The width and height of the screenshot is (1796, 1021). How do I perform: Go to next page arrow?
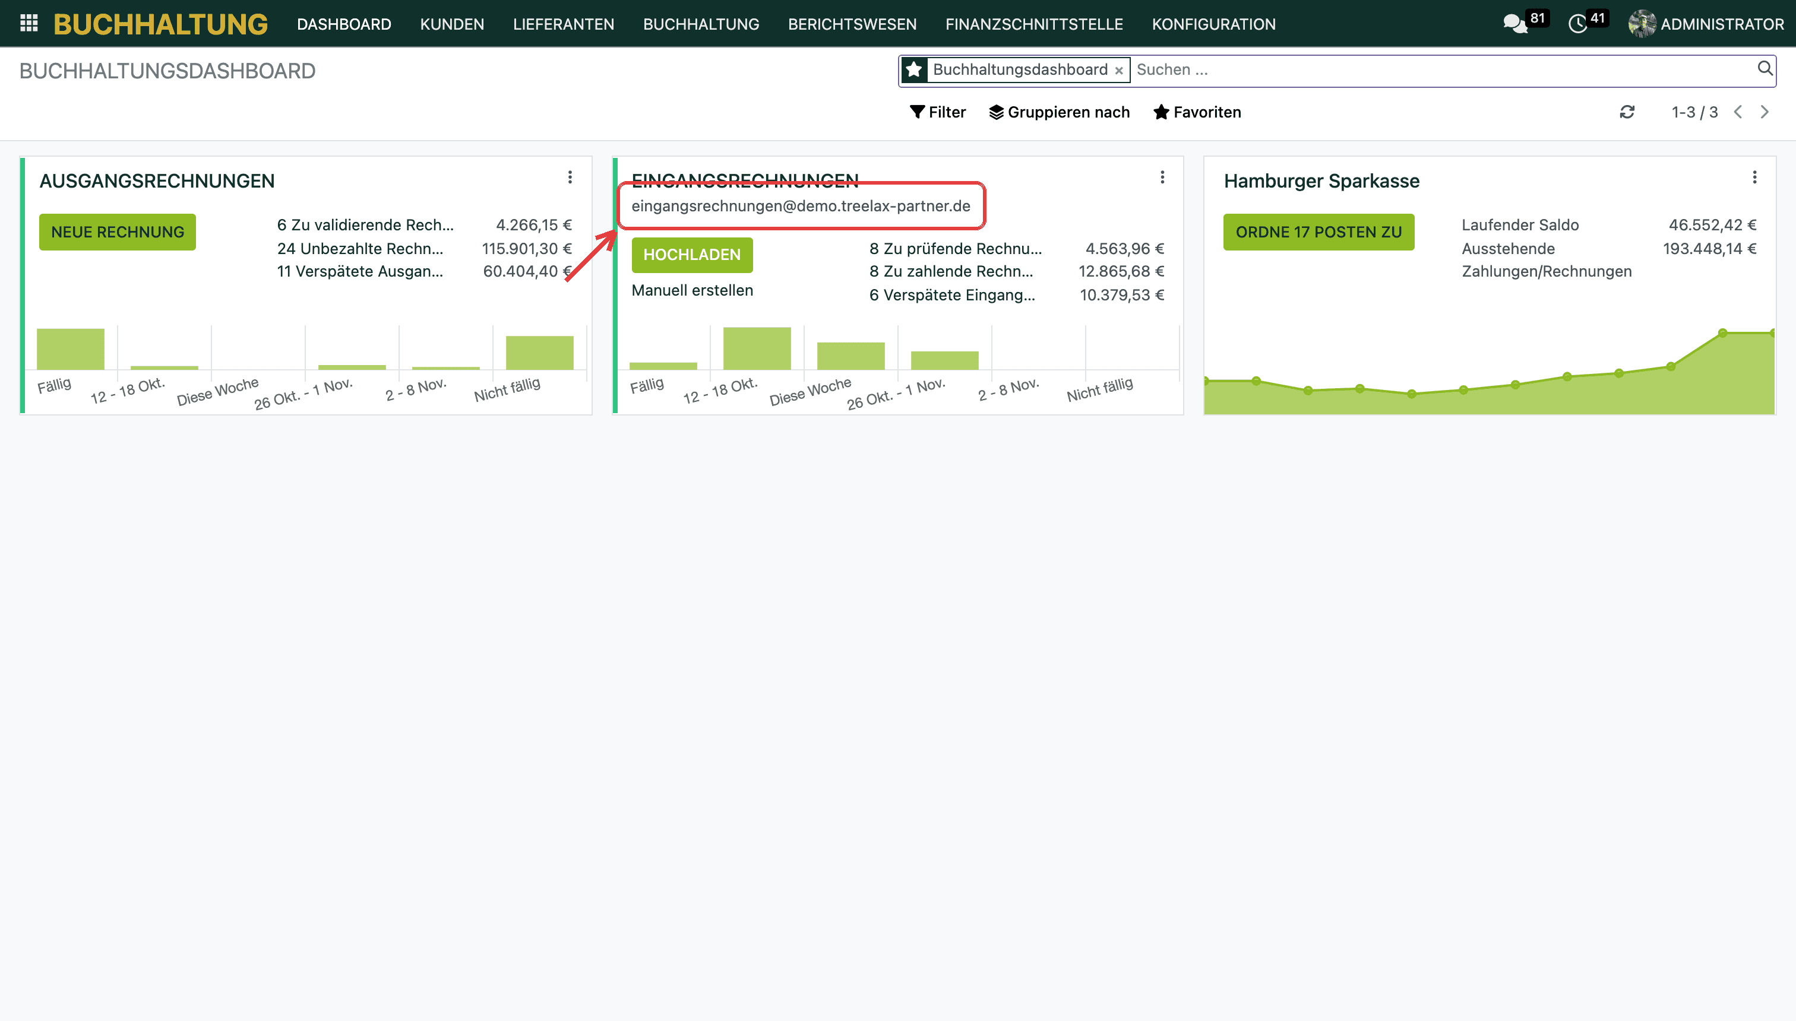point(1765,112)
